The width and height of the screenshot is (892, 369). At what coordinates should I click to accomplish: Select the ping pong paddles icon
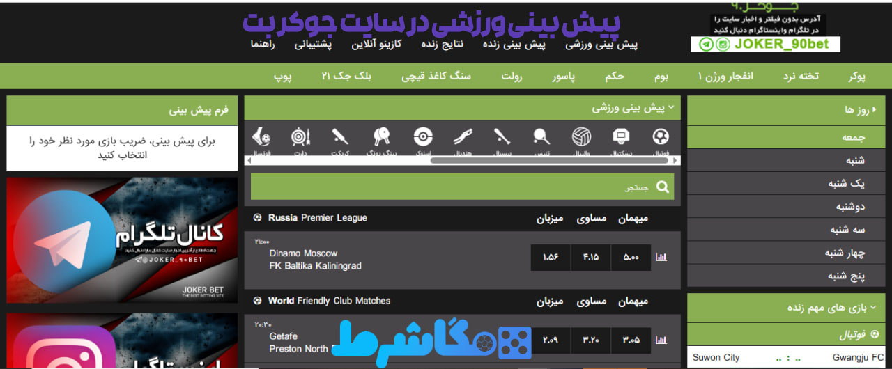382,136
